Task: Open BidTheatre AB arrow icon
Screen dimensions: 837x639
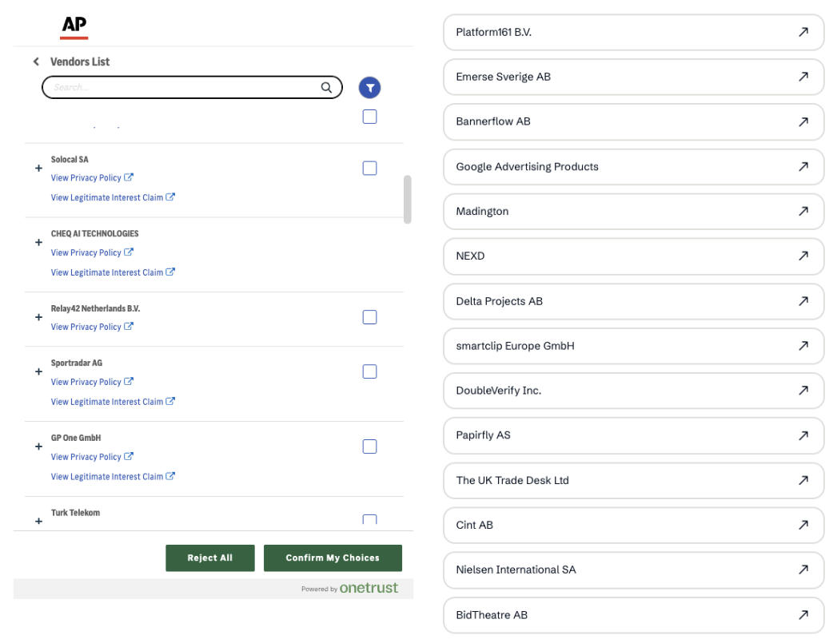Action: (x=803, y=615)
